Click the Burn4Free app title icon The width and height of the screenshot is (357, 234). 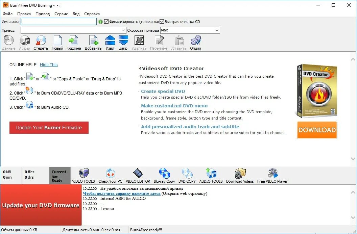coord(5,5)
